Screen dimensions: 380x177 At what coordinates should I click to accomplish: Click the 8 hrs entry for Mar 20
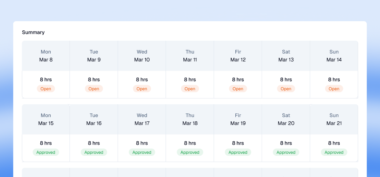(x=286, y=143)
